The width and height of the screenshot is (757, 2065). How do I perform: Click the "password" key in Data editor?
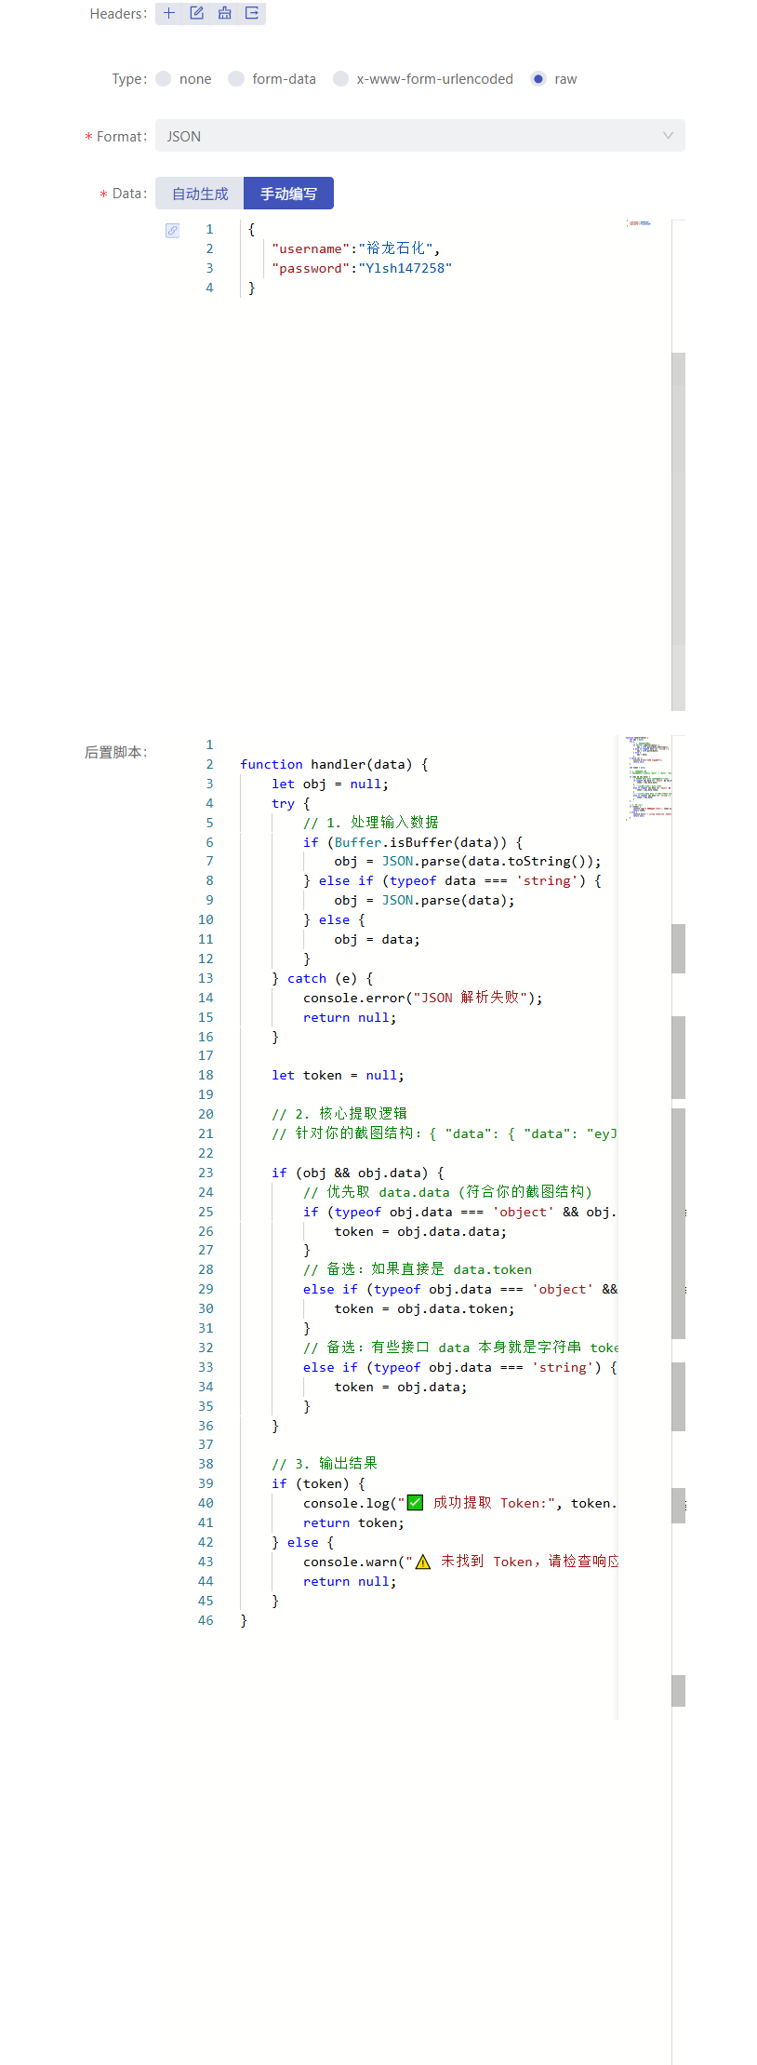point(311,268)
